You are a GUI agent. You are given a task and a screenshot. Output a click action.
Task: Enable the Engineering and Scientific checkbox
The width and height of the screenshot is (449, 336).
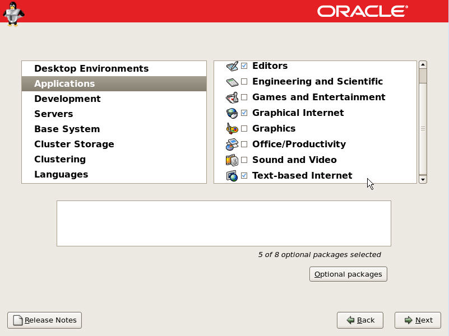[x=244, y=82]
